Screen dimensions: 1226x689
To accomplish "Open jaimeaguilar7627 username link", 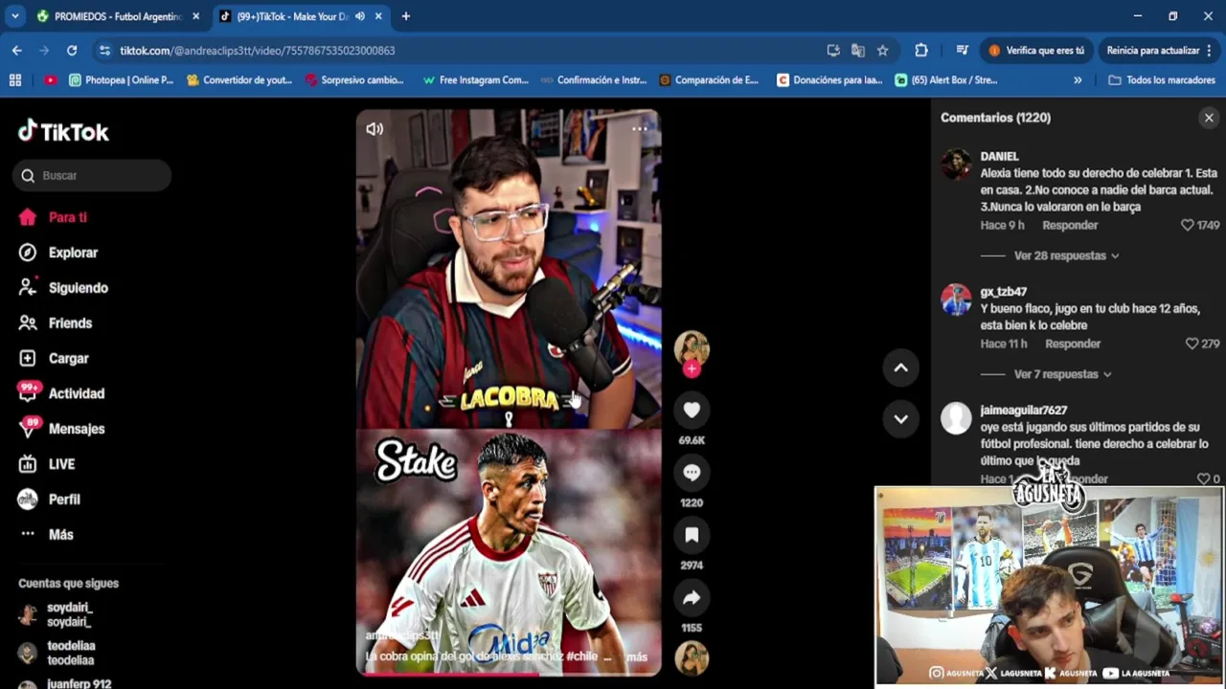I will tap(1023, 411).
